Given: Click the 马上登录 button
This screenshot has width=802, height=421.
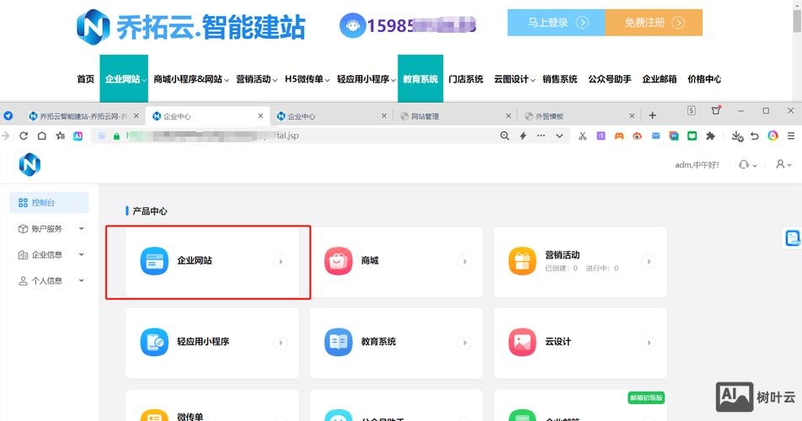Looking at the screenshot, I should [x=556, y=23].
